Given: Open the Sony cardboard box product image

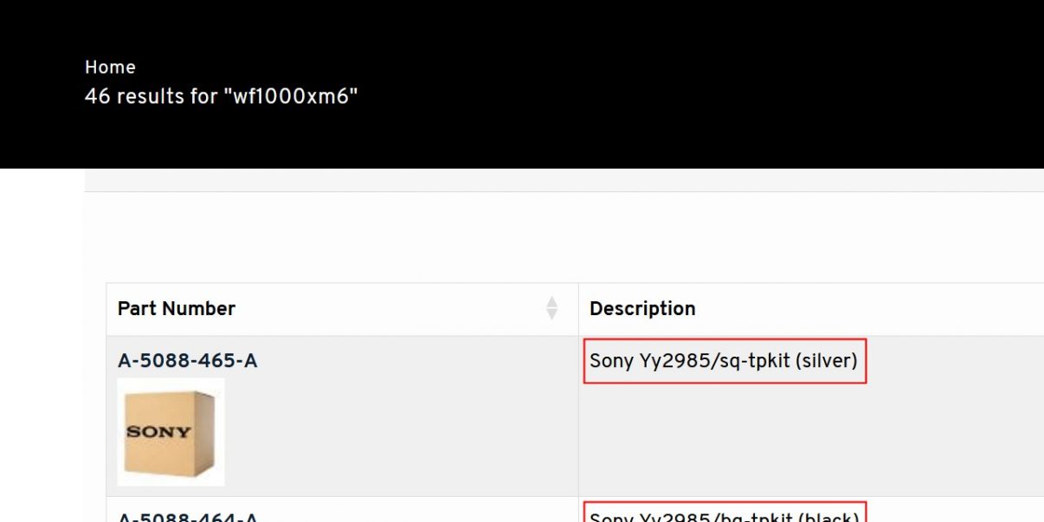Looking at the screenshot, I should coord(171,431).
